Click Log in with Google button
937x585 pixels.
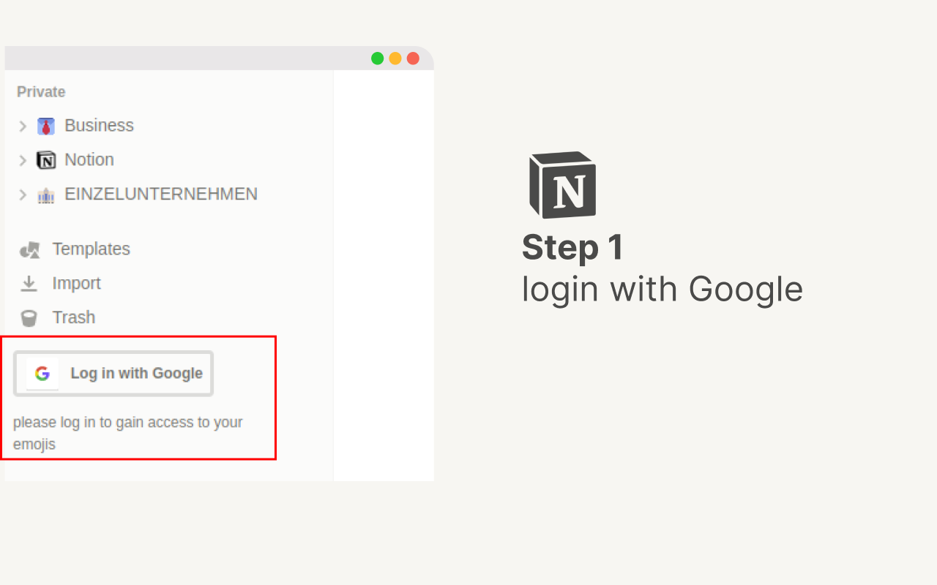113,374
